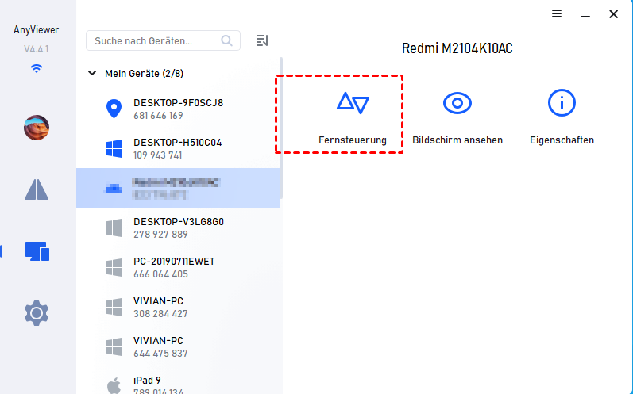This screenshot has width=633, height=394.
Task: Click the search magnifier icon
Action: [x=226, y=40]
